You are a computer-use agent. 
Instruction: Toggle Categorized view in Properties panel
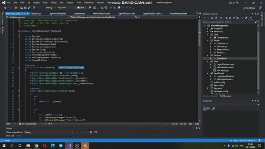pyautogui.click(x=205, y=108)
